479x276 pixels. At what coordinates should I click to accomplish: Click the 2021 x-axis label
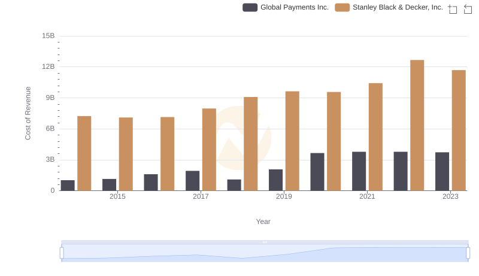367,196
